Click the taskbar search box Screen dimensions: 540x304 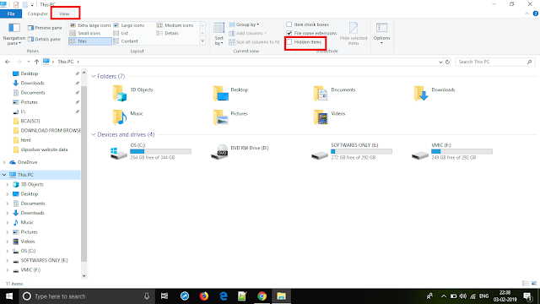pos(86,296)
